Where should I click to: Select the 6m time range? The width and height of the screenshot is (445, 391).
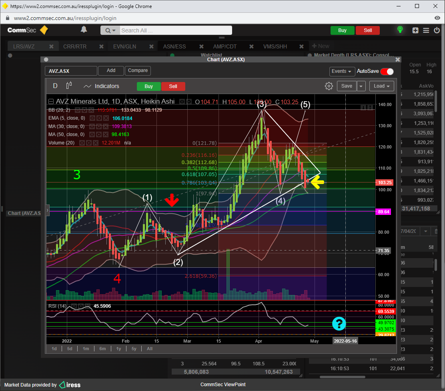point(102,349)
